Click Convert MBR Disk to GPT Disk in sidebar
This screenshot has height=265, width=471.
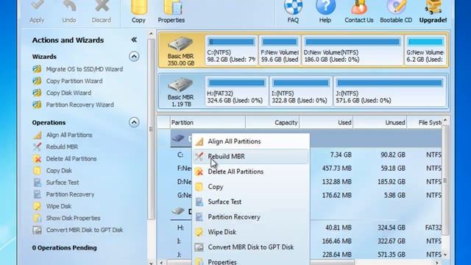point(78,230)
